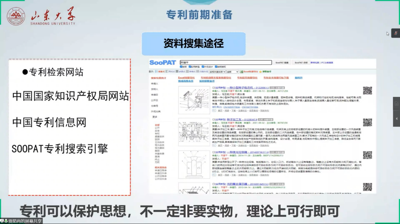Toggle the 发明 checkbox
The width and height of the screenshot is (400, 224).
181,67
